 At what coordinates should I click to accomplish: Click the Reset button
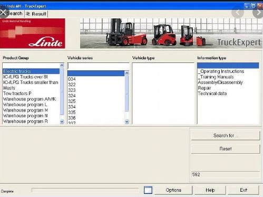click(x=226, y=149)
